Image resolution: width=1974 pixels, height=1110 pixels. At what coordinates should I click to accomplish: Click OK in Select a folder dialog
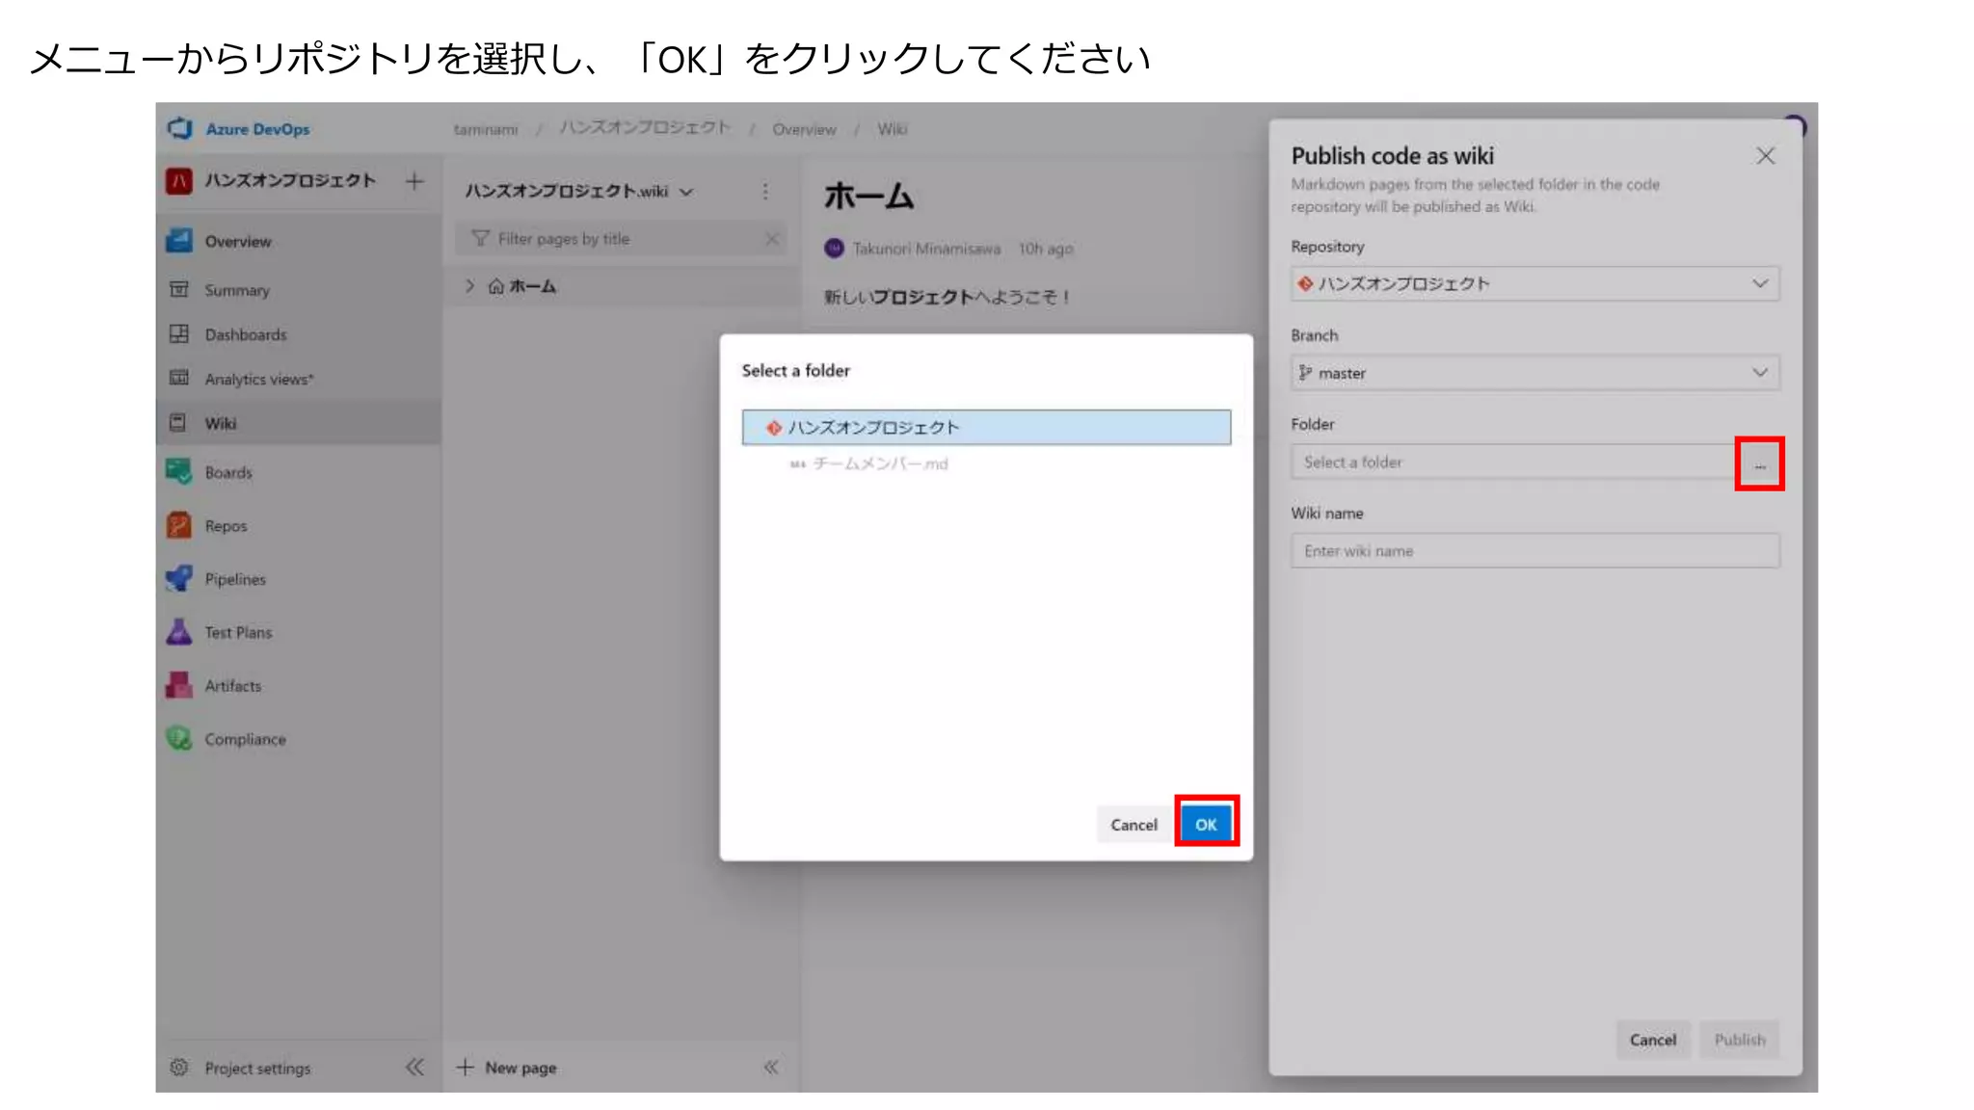coord(1206,824)
